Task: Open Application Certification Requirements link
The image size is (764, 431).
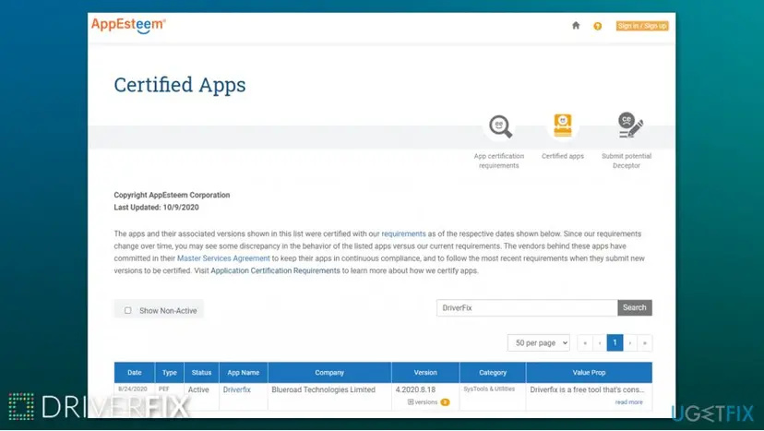Action: point(275,270)
